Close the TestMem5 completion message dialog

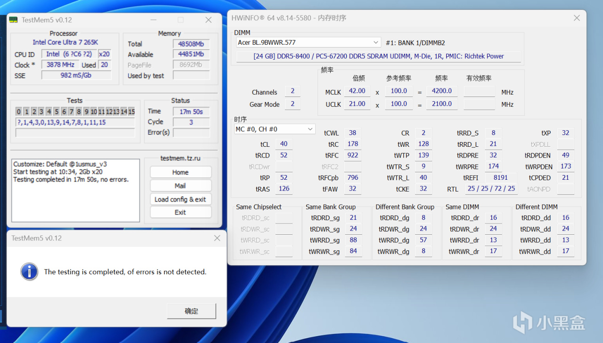coord(217,238)
